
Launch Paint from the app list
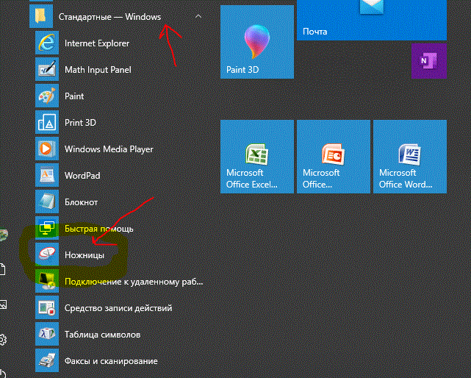(x=74, y=96)
